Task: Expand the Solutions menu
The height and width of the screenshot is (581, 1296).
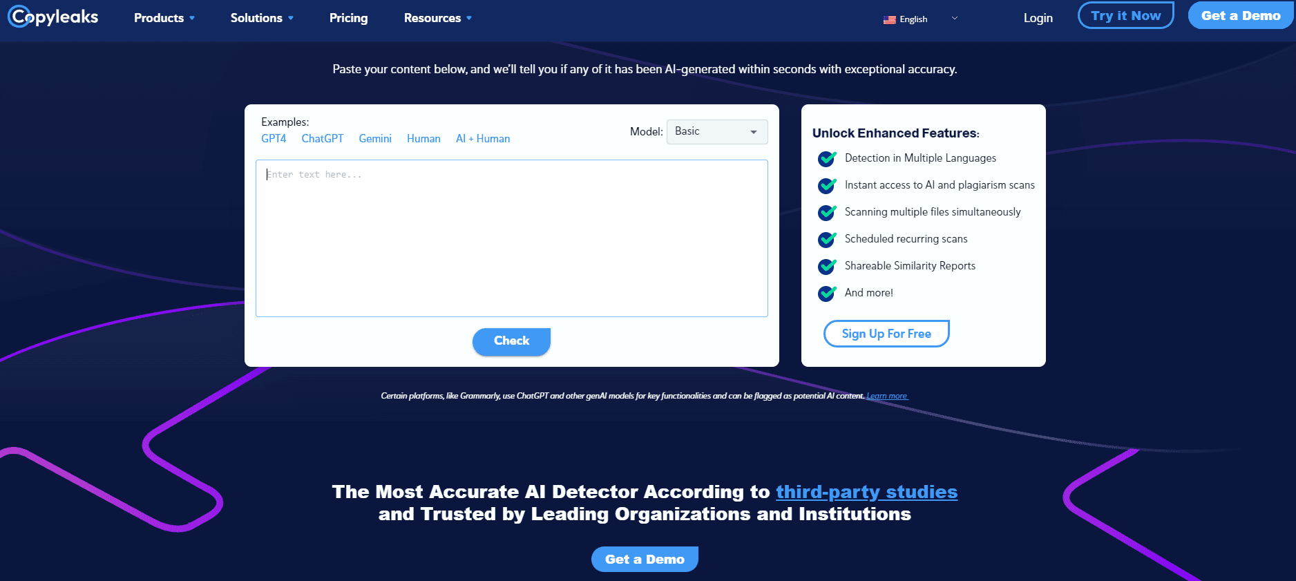Action: pyautogui.click(x=262, y=18)
